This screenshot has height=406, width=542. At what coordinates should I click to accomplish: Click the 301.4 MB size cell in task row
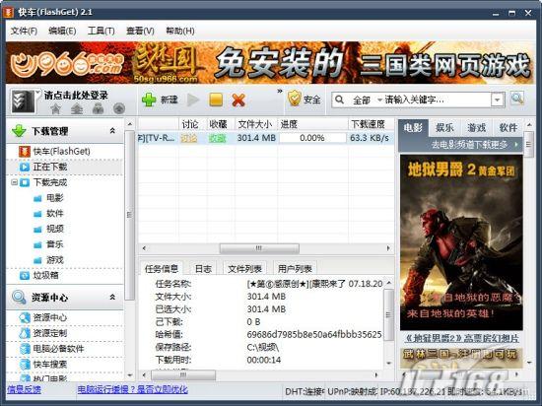coord(256,138)
